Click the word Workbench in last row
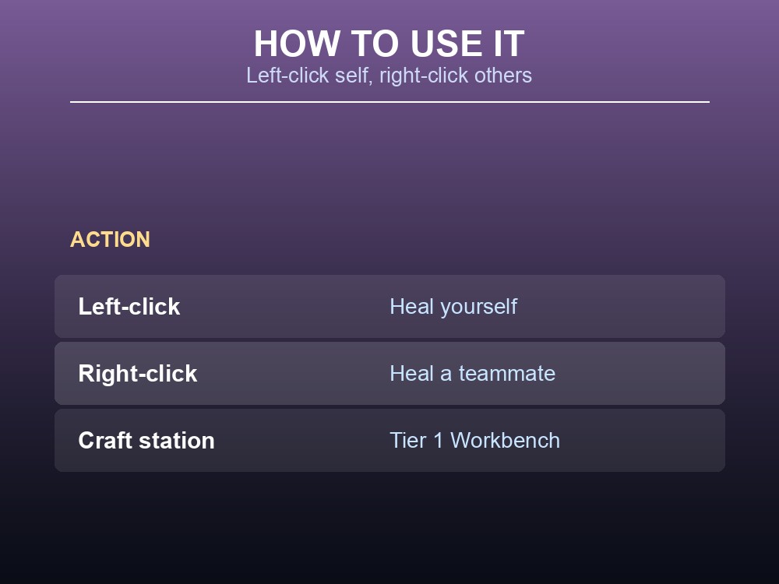 506,441
